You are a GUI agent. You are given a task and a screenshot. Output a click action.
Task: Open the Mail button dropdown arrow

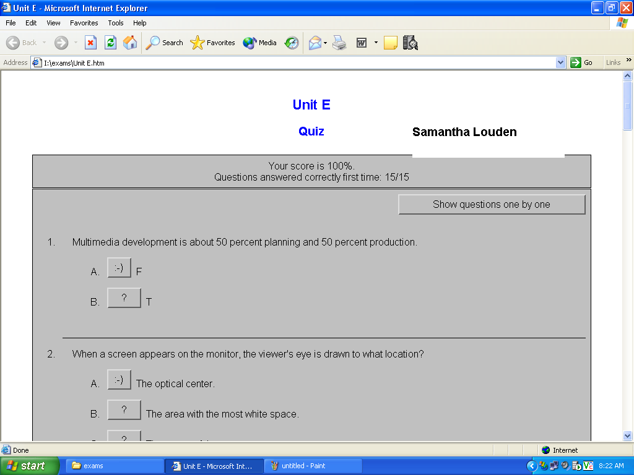(326, 43)
